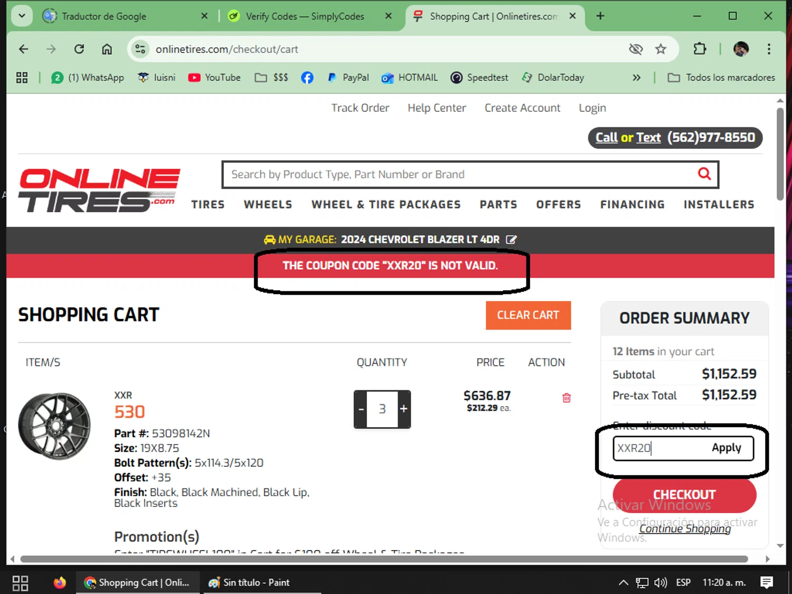Open the apps grid in bookmarks bar

[22, 78]
